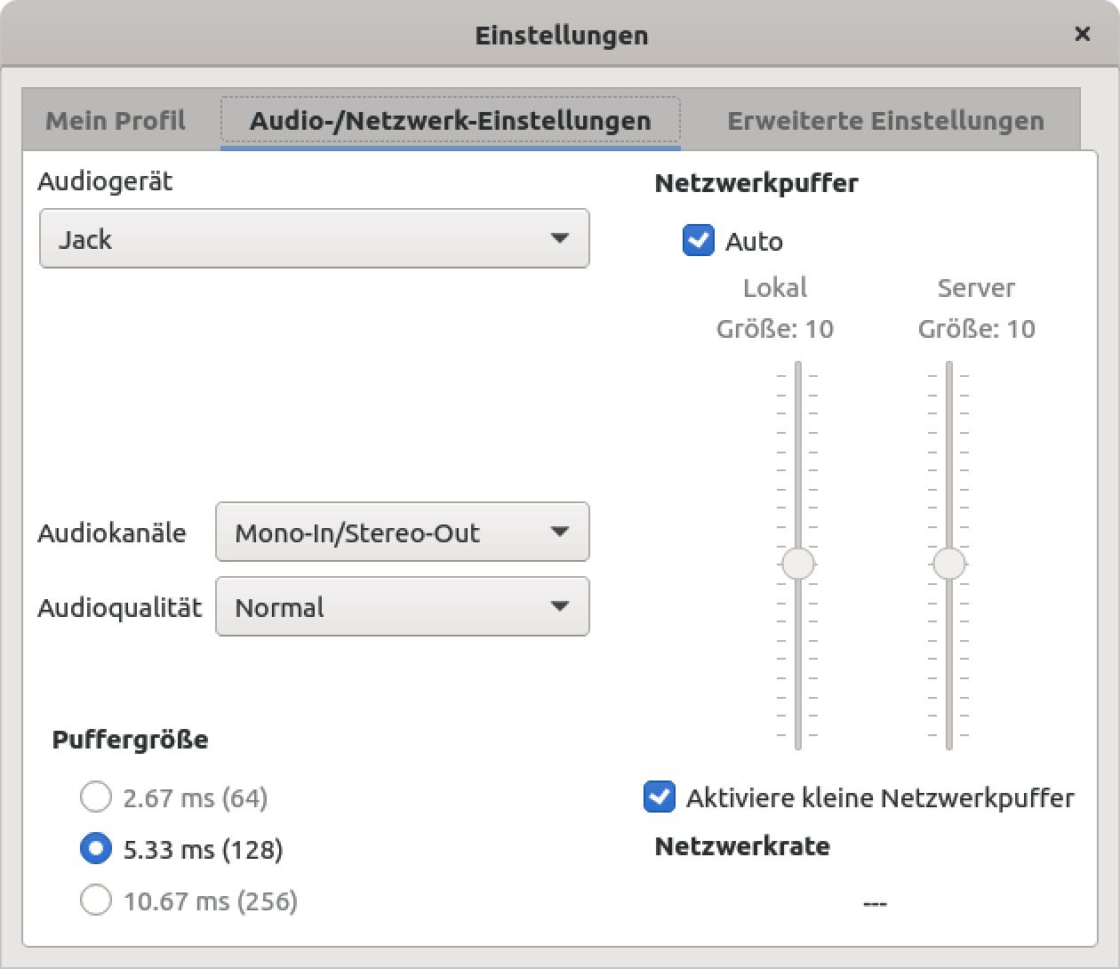The height and width of the screenshot is (969, 1120).
Task: Switch to the Mein Profil tab
Action: click(116, 121)
